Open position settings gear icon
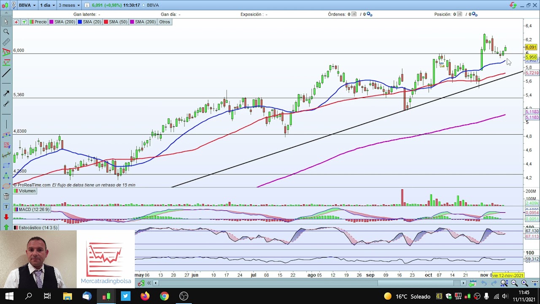Image resolution: width=540 pixels, height=304 pixels. [475, 14]
